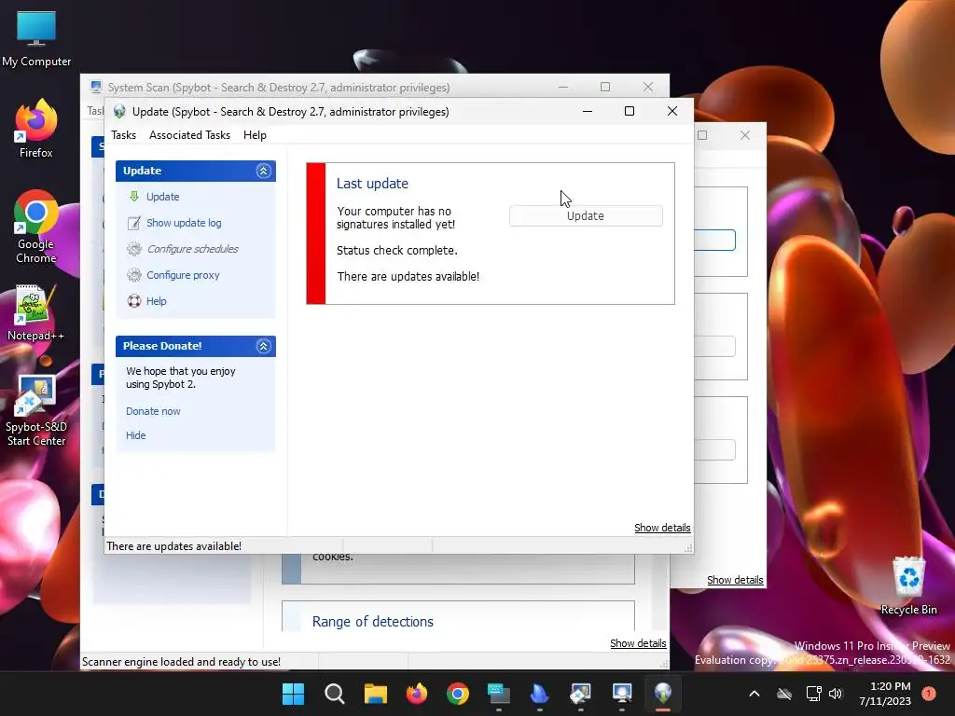The image size is (955, 716).
Task: Open the Firefox desktop shortcut
Action: point(36,129)
